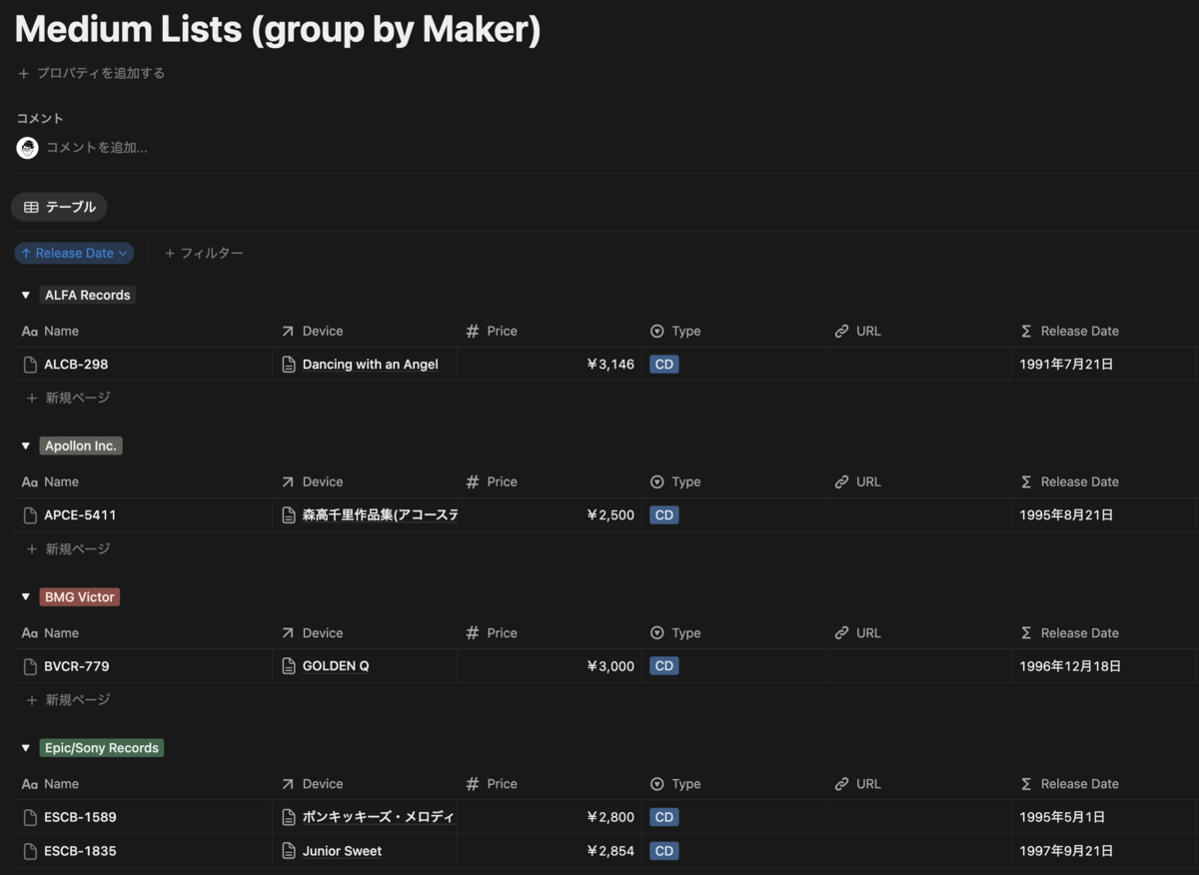Click the コメントを追加 comment field
1199x875 pixels.
(x=97, y=148)
